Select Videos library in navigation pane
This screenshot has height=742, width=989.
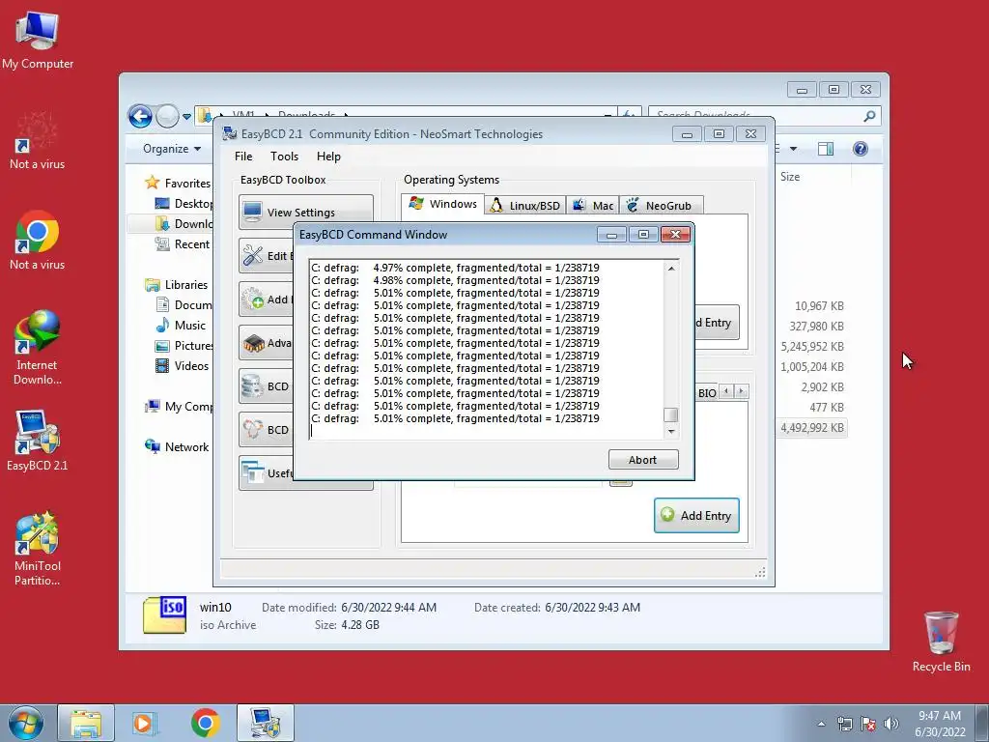tap(182, 366)
